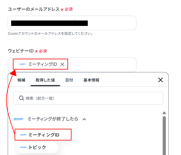Collapse the ミーティングが終了したら section chevron

[x=84, y=119]
